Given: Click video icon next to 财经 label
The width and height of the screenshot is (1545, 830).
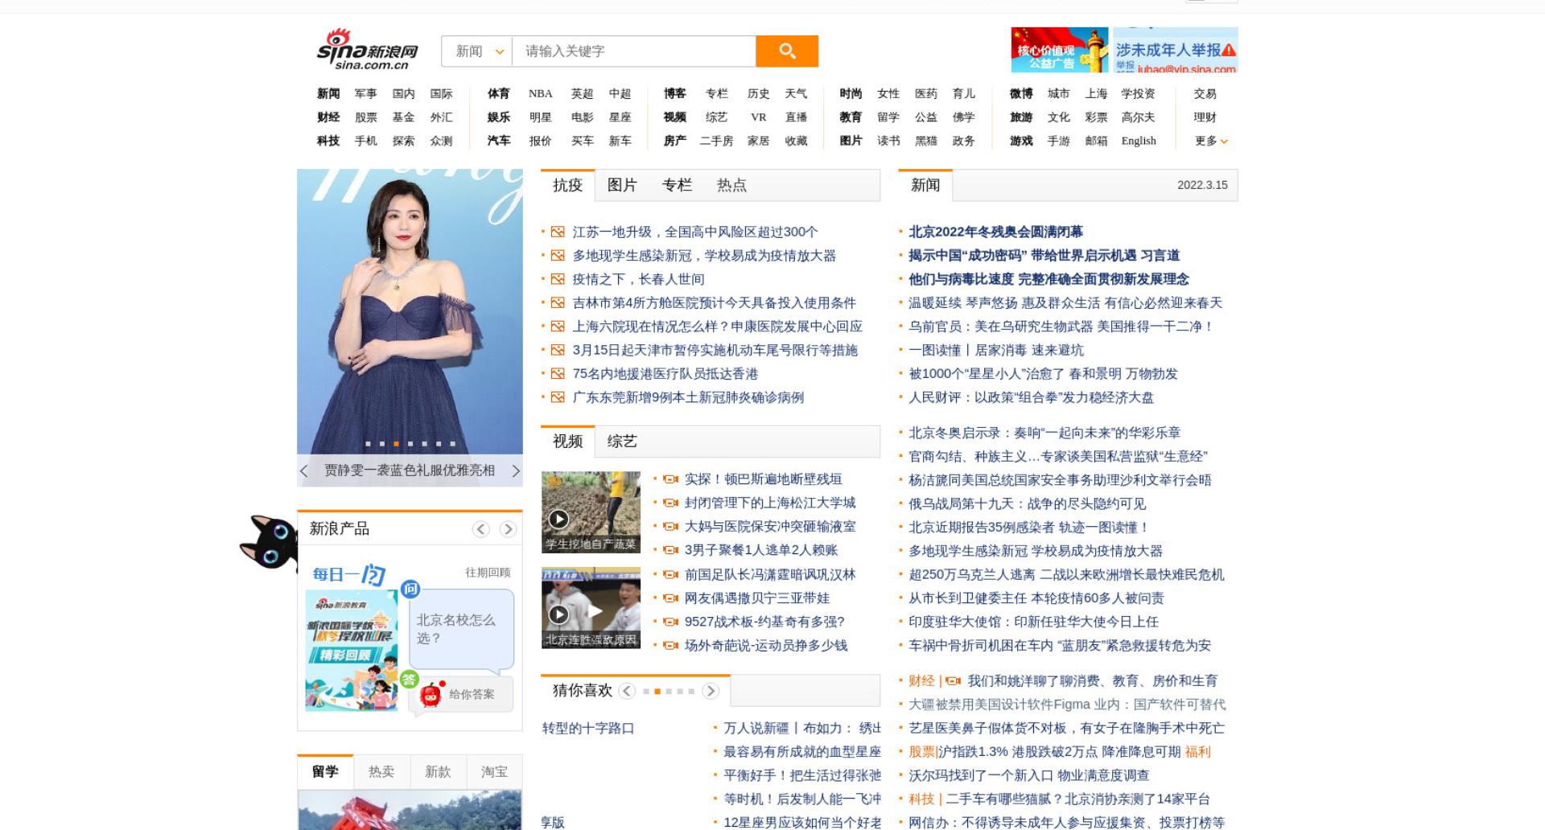Looking at the screenshot, I should [954, 681].
